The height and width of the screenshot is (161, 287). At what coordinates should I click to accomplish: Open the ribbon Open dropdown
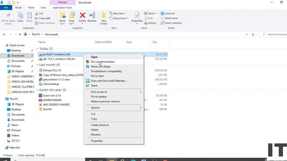point(151,13)
